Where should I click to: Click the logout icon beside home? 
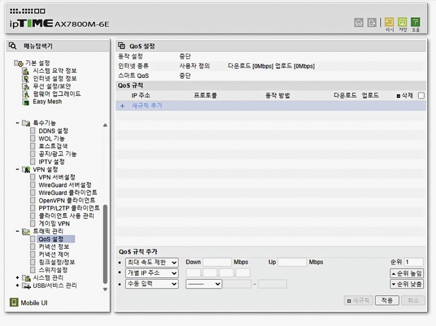coord(372,22)
